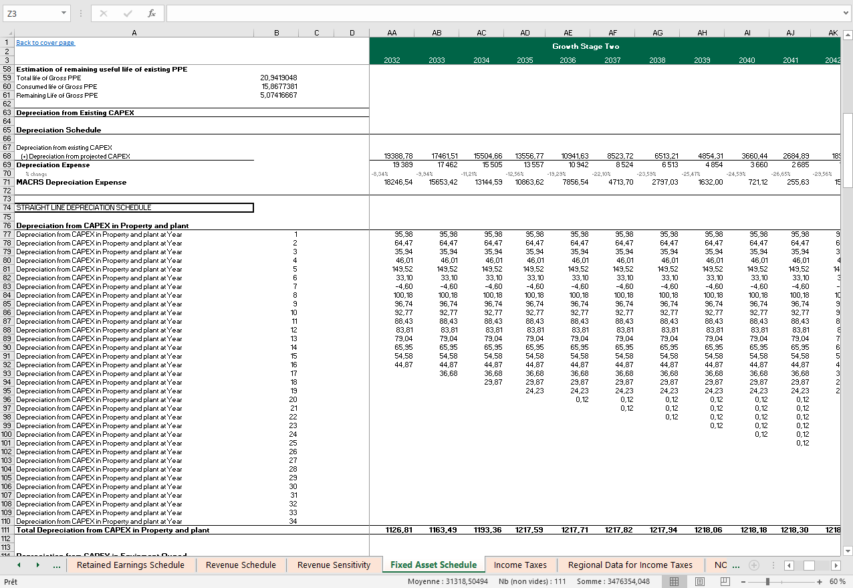Switch to Page Layout view icon
Viewport: 853px width, 588px height.
(x=700, y=582)
